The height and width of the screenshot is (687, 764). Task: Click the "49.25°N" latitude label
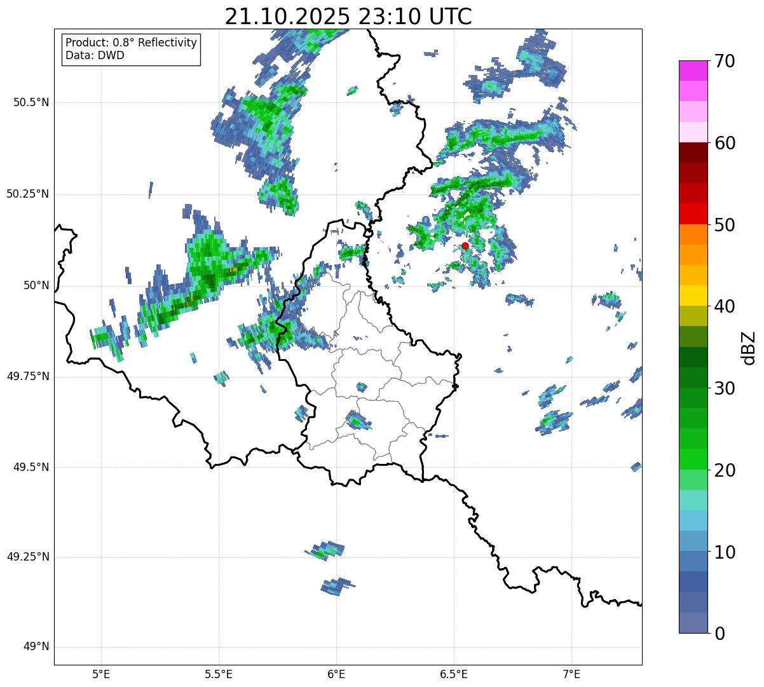pyautogui.click(x=28, y=557)
